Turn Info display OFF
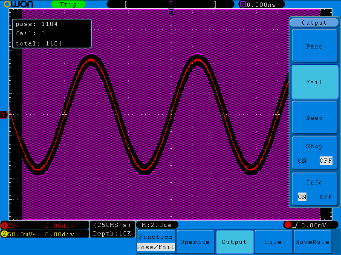 click(x=326, y=197)
